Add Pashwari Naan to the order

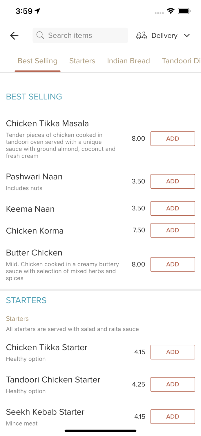pyautogui.click(x=173, y=181)
